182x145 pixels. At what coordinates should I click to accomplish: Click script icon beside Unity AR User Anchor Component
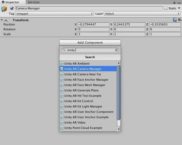pyautogui.click(x=62, y=112)
